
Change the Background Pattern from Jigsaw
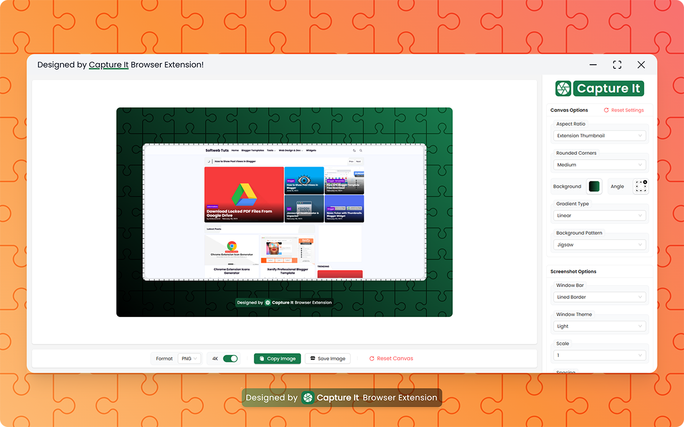pos(600,244)
